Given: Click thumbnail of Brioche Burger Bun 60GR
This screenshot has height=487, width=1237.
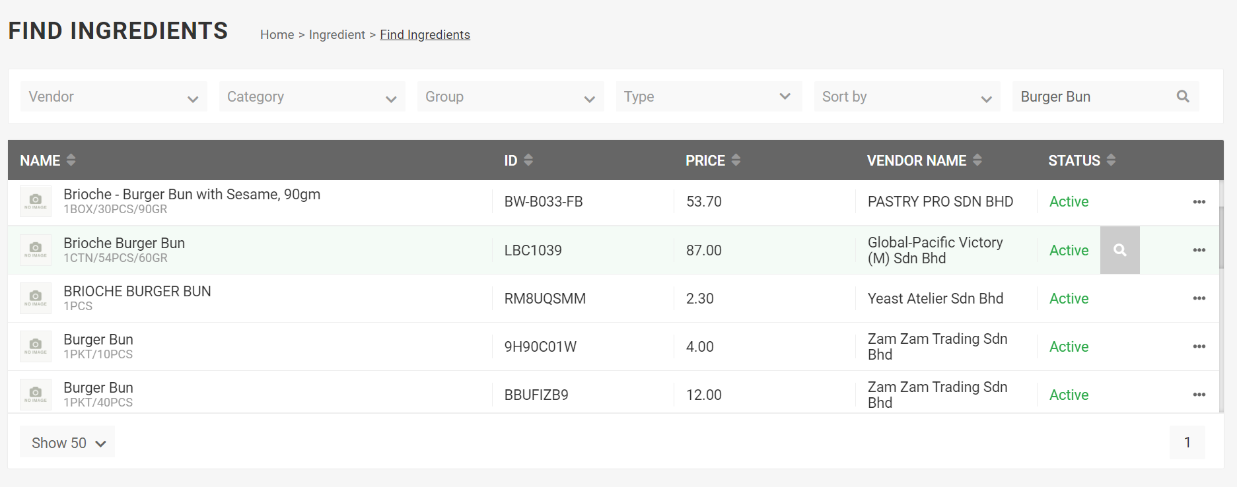Looking at the screenshot, I should click(36, 250).
